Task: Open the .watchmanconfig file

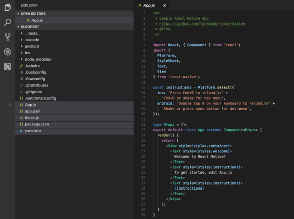Action: [x=74, y=98]
